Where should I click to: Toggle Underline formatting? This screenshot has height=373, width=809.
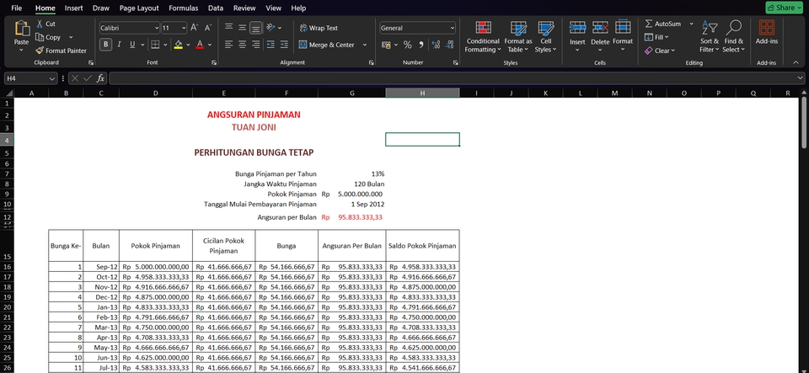point(132,45)
